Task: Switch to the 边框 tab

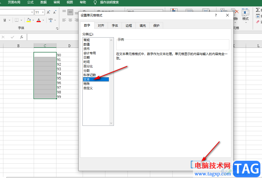Action: point(129,25)
